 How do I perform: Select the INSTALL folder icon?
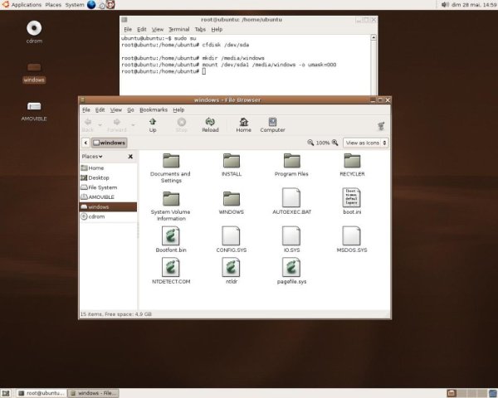click(232, 161)
